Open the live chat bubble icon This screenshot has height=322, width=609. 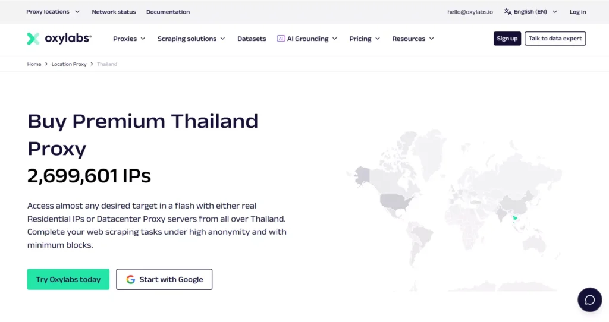coord(589,299)
